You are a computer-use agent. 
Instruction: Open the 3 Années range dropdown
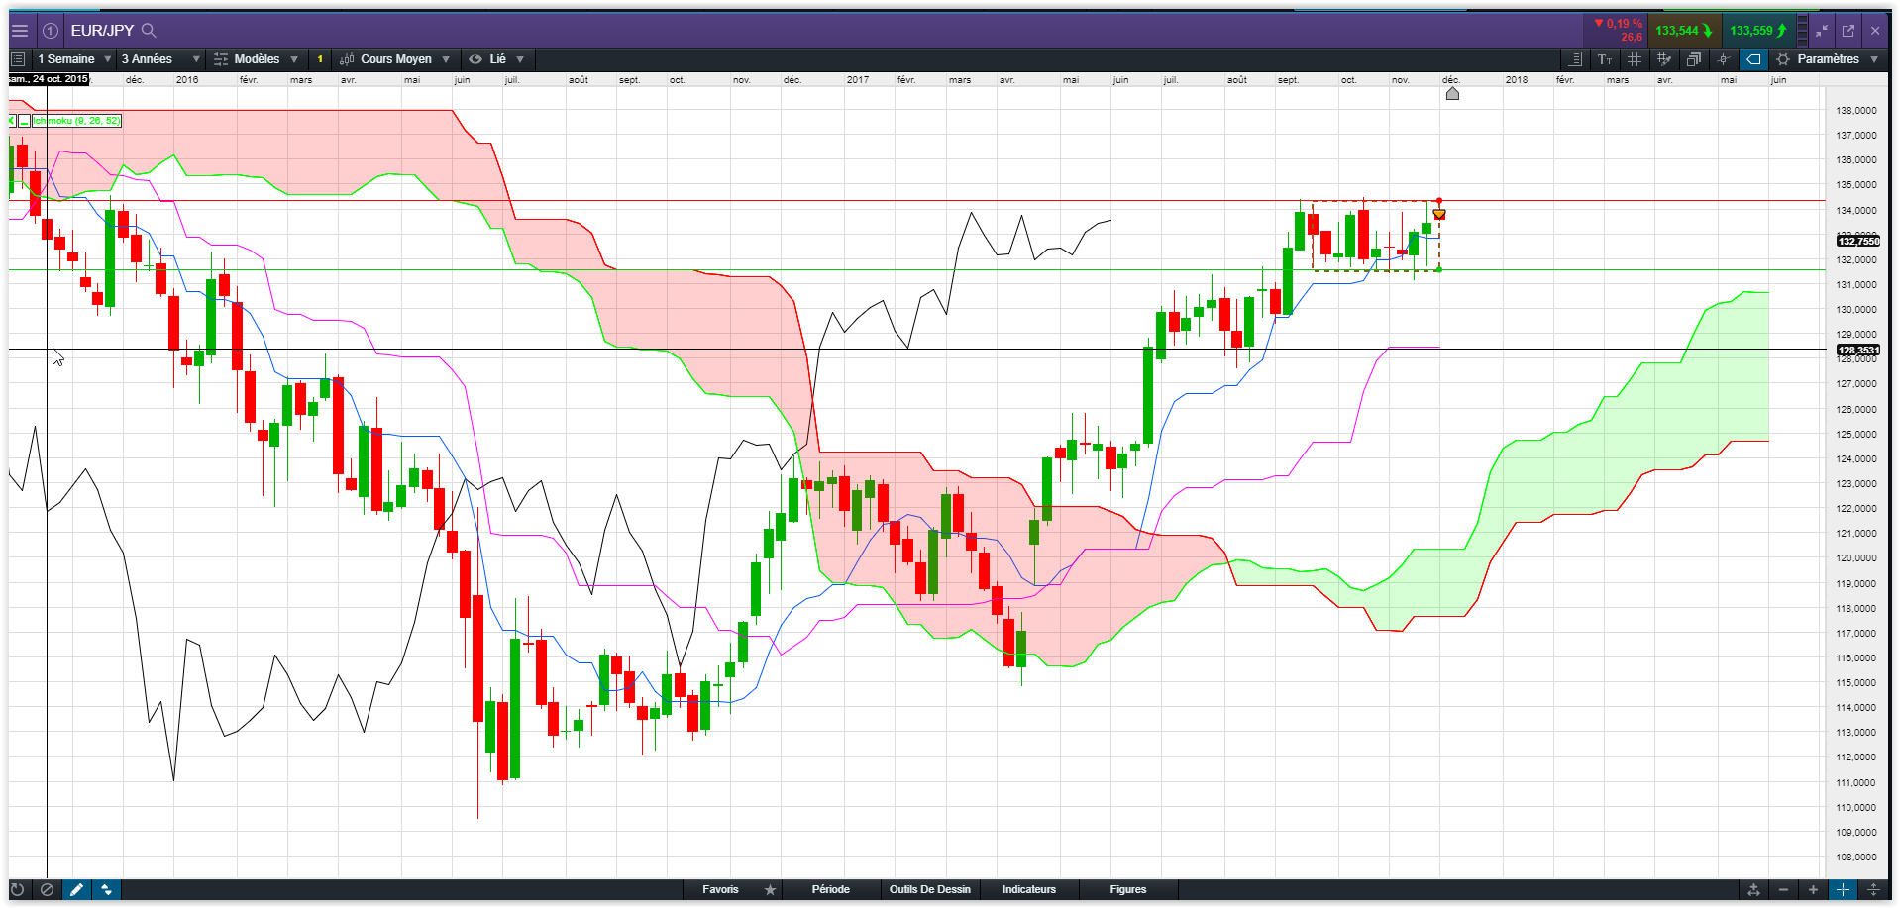pos(160,59)
